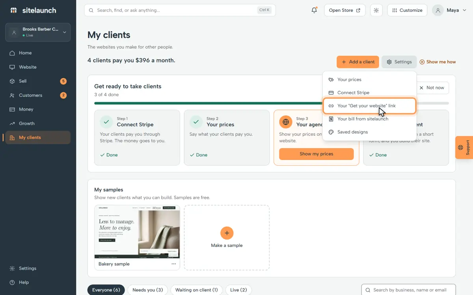473x295 pixels.
Task: Click the Show me how link
Action: pos(438,62)
